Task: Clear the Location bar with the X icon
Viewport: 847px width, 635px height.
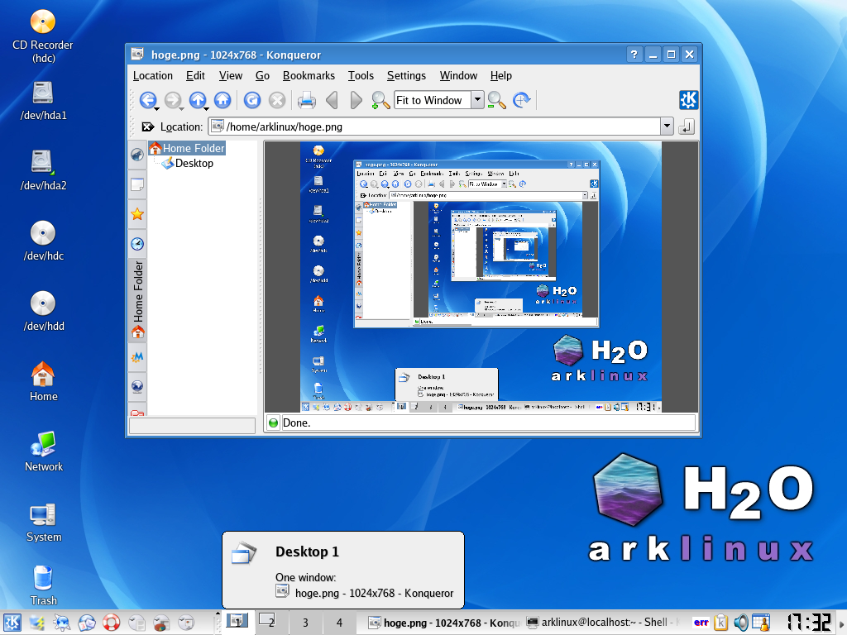Action: [147, 127]
